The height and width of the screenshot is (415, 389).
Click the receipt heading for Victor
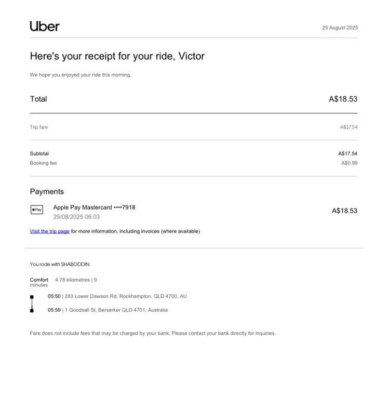pos(117,57)
